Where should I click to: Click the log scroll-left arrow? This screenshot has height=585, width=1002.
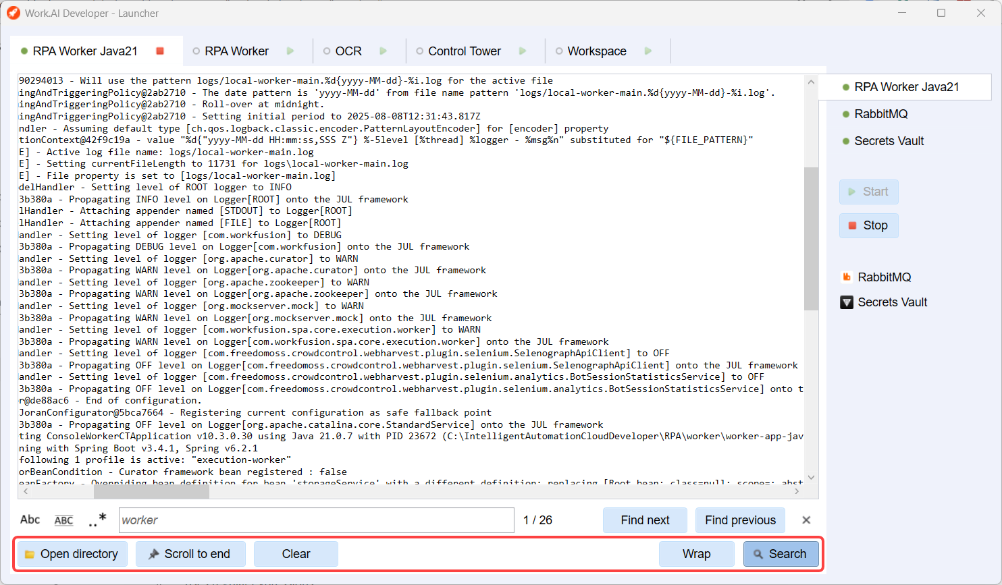[25, 492]
